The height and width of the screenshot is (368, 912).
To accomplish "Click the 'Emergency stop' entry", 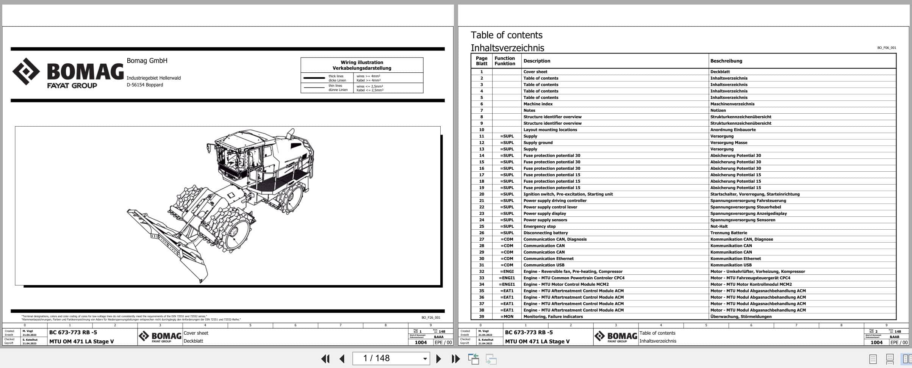I will point(540,226).
